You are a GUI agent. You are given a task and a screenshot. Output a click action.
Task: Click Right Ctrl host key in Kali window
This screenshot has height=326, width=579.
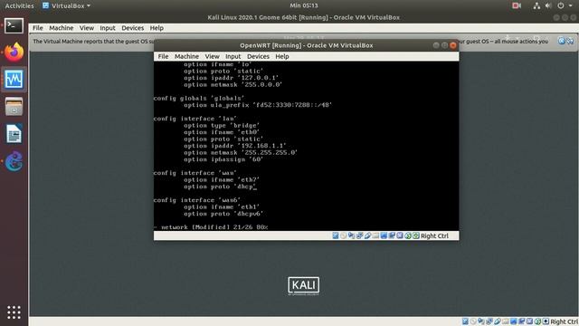point(564,321)
